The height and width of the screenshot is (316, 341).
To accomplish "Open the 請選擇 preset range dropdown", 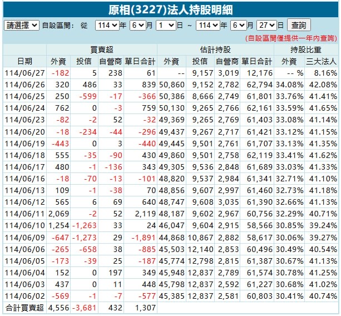I will pyautogui.click(x=22, y=26).
